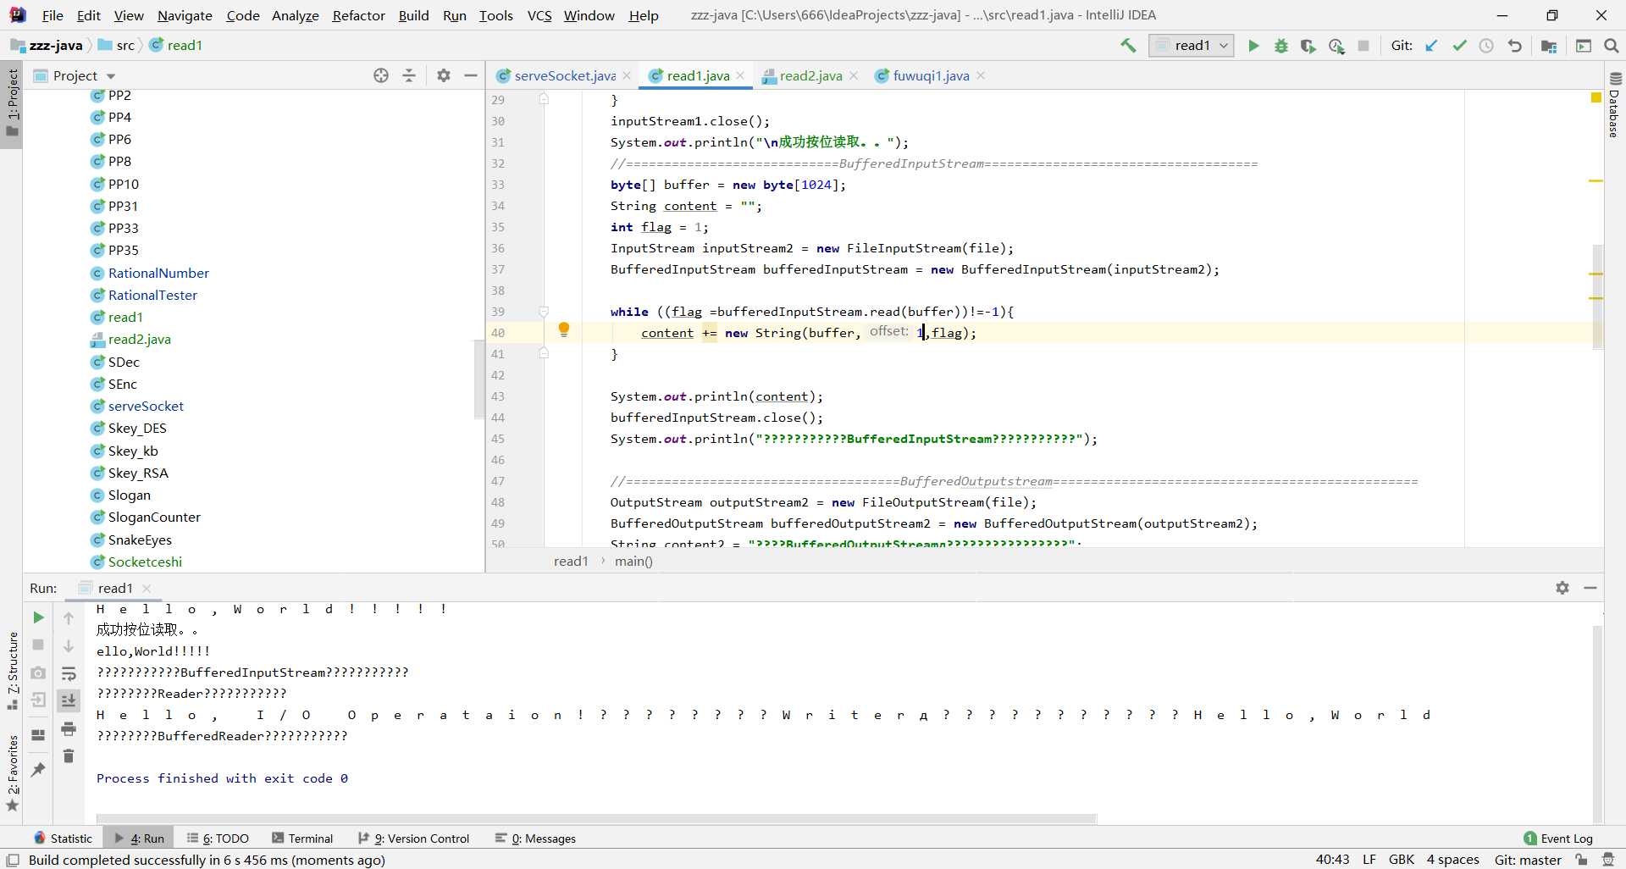The width and height of the screenshot is (1626, 869).
Task: Click main() in editor breadcrumb
Action: pyautogui.click(x=633, y=561)
